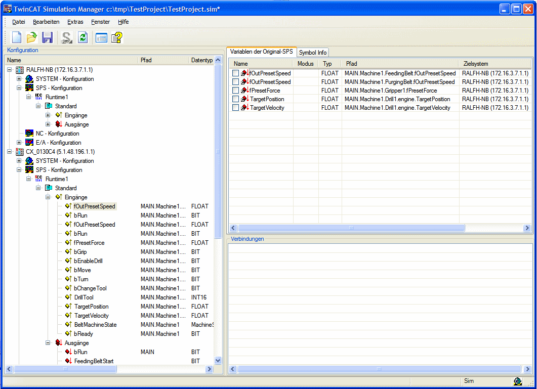537x389 pixels.
Task: Click the table view toolbar icon
Action: pos(101,37)
